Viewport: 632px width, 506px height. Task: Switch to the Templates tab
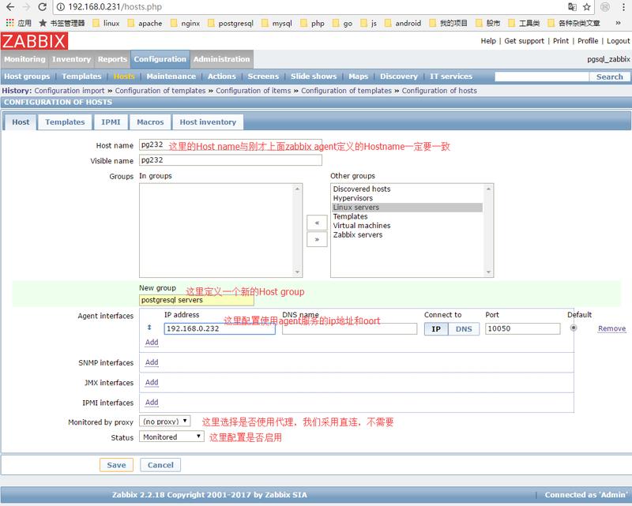(x=65, y=122)
